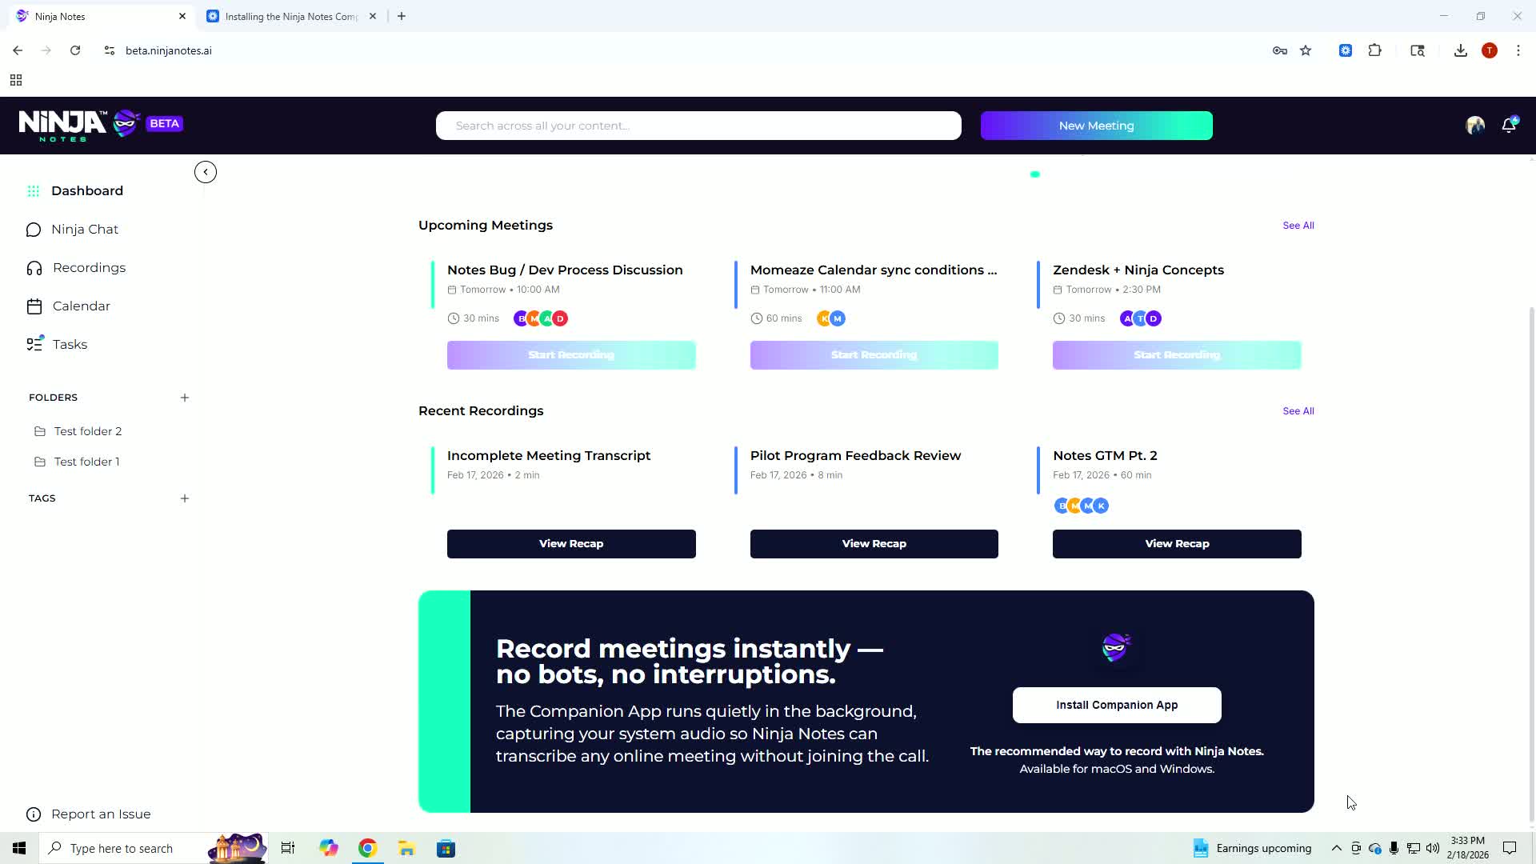Open the password manager key icon
Viewport: 1536px width, 864px height.
[x=1280, y=50]
